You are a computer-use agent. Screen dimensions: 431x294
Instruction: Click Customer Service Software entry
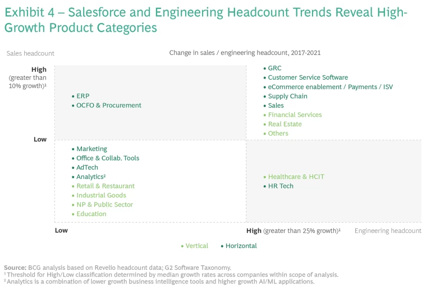coord(308,77)
